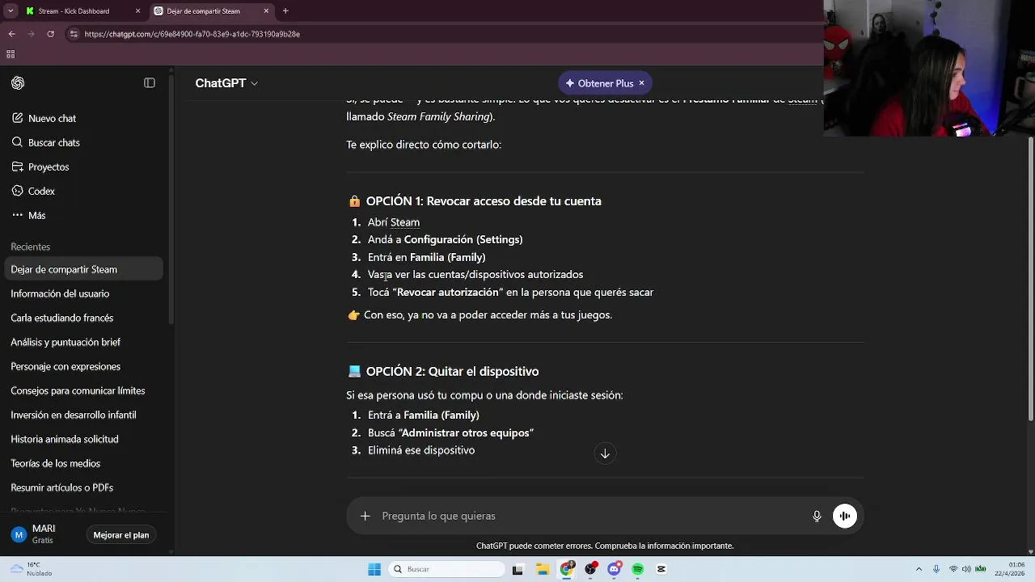Click the system tray microphone icon

point(936,569)
